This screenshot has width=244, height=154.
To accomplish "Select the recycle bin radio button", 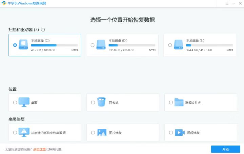I will pos(93,102).
